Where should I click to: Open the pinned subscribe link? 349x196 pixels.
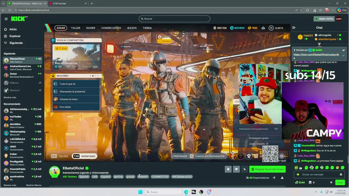point(316,56)
